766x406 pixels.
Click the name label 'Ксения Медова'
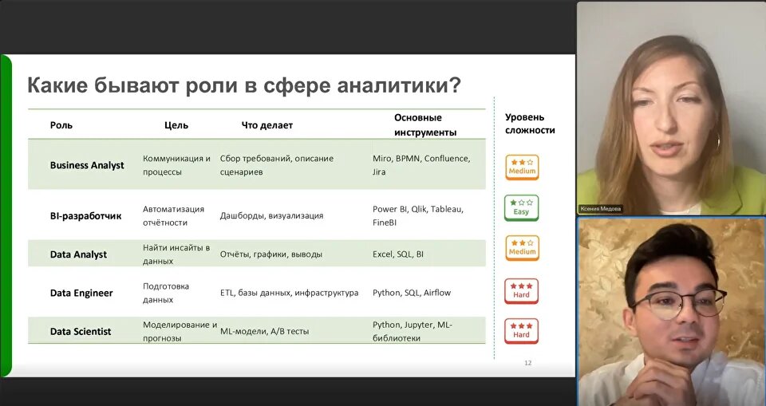coord(600,209)
